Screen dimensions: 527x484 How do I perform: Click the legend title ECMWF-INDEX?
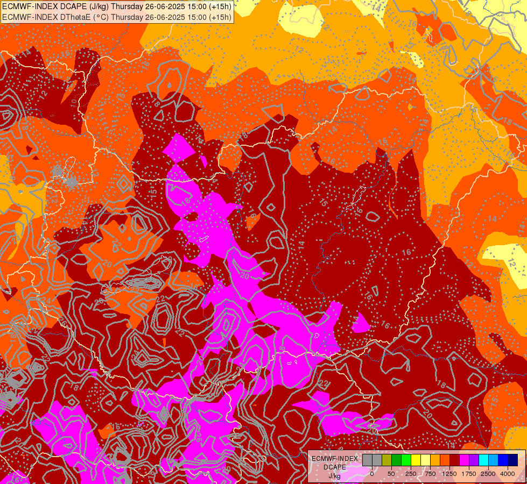(335, 459)
